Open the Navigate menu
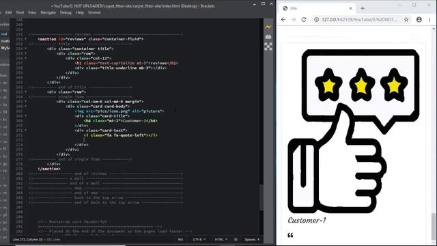 tap(48, 12)
